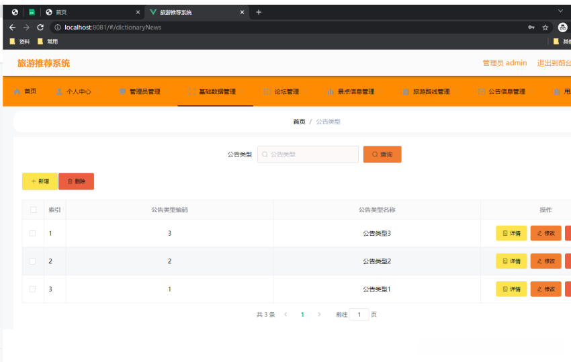Switch to the 首页 browser tab
The image size is (571, 362).
[x=91, y=12]
